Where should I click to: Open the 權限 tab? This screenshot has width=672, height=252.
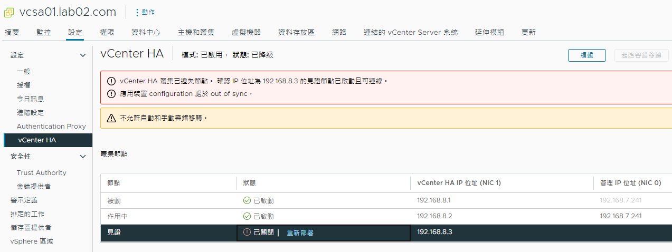(107, 32)
